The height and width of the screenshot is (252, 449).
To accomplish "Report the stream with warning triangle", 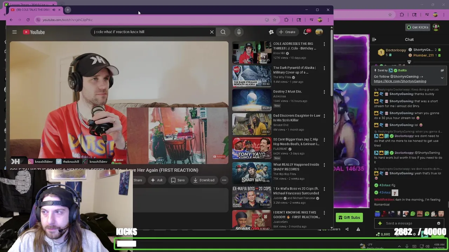I will [x=358, y=229].
